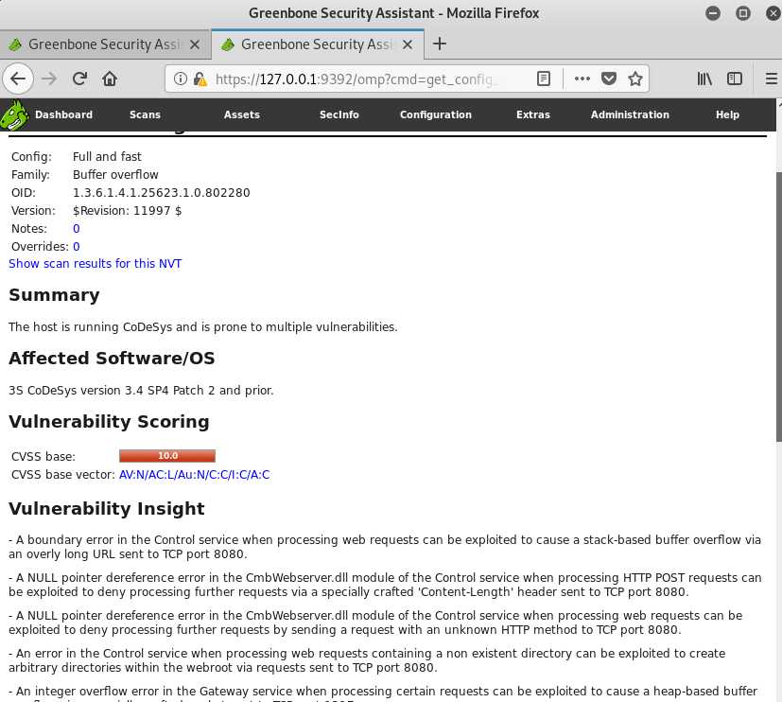Open the Administration menu
This screenshot has height=702, width=782.
(630, 114)
